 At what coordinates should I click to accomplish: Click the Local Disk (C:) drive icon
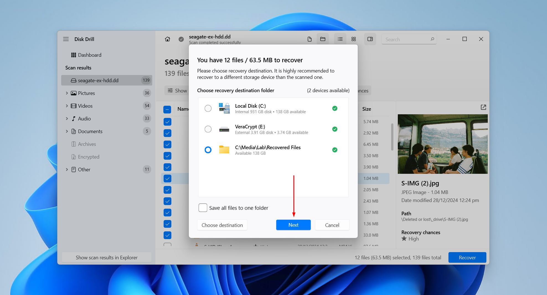click(x=224, y=108)
